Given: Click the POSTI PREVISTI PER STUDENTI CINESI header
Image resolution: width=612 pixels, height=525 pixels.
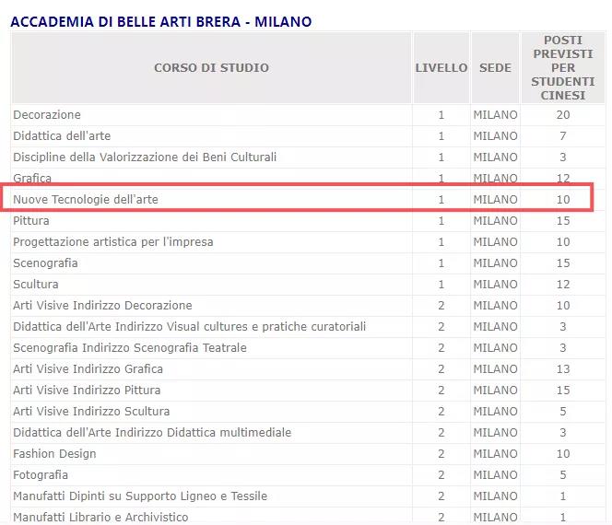Looking at the screenshot, I should (563, 67).
